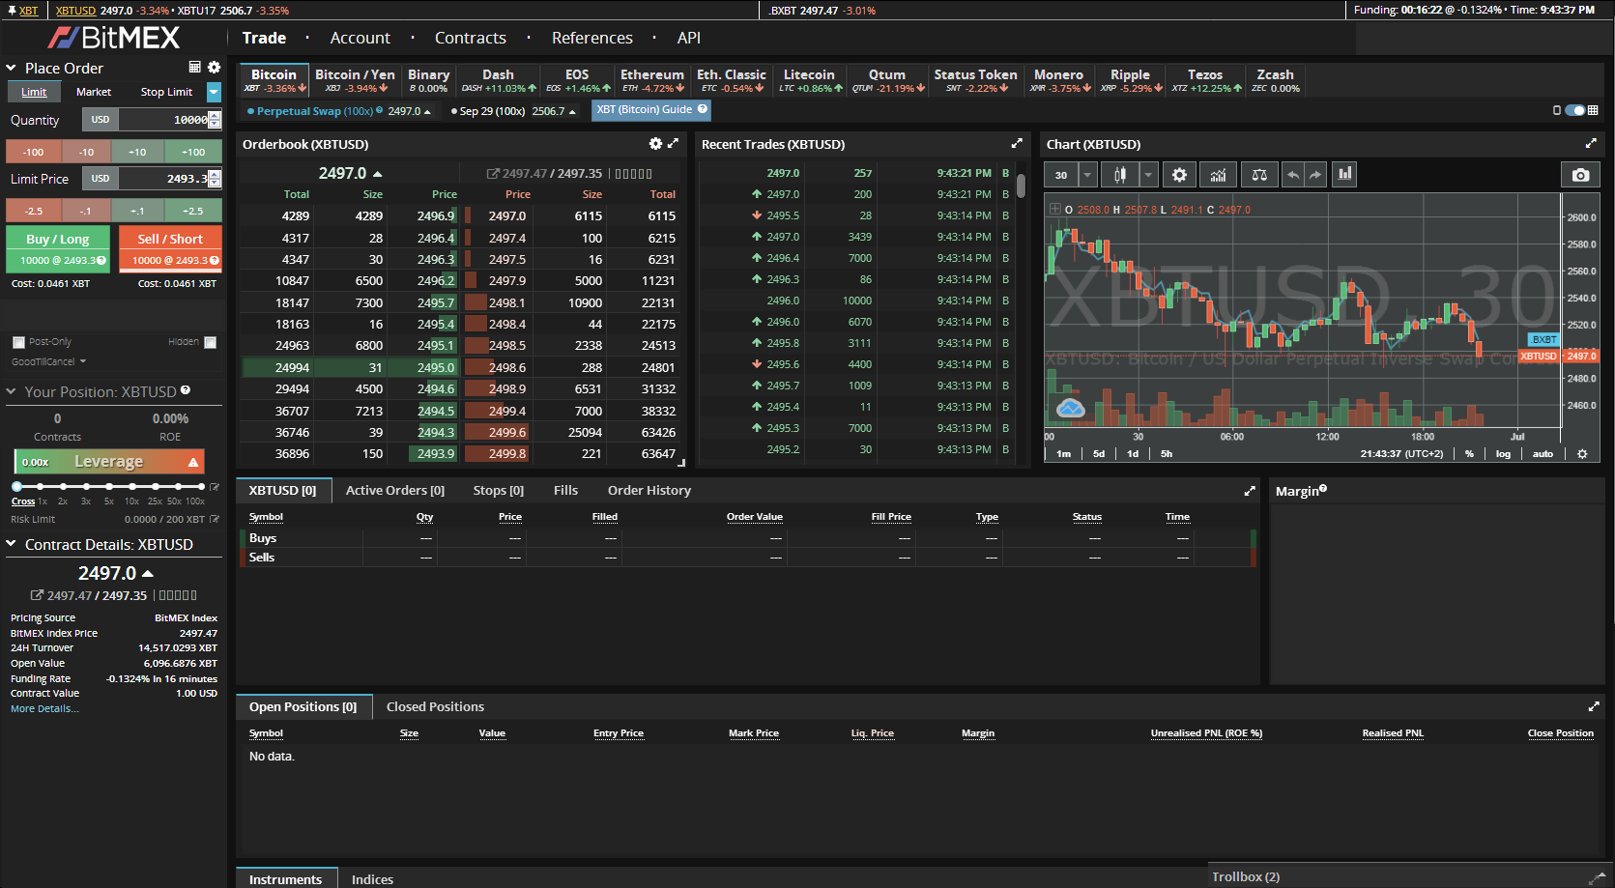
Task: Click the compare symbols scales icon
Action: click(x=1259, y=175)
